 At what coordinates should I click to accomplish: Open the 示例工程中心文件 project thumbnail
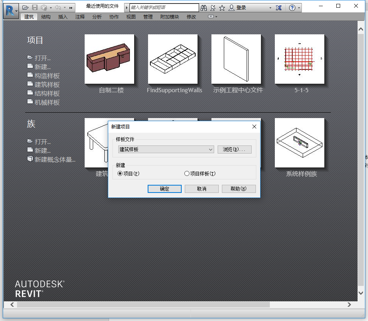point(236,59)
